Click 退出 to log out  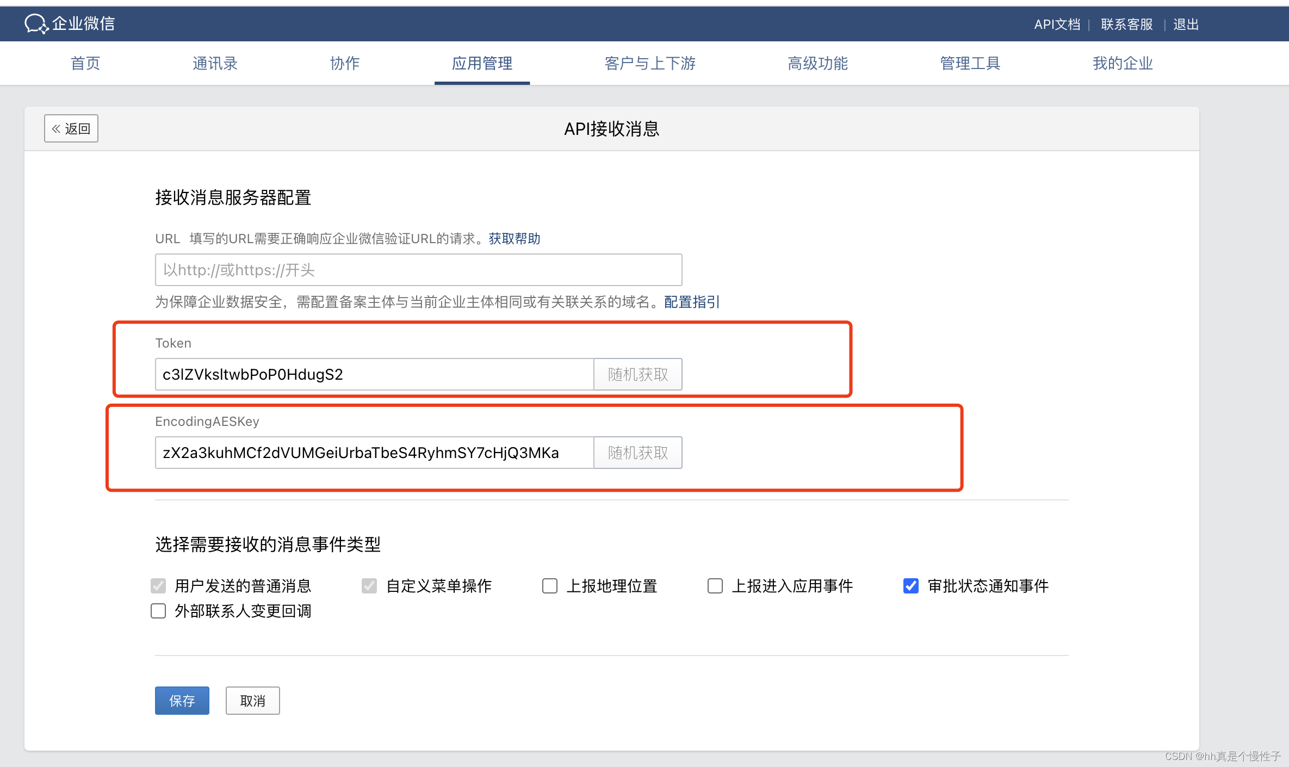1186,24
